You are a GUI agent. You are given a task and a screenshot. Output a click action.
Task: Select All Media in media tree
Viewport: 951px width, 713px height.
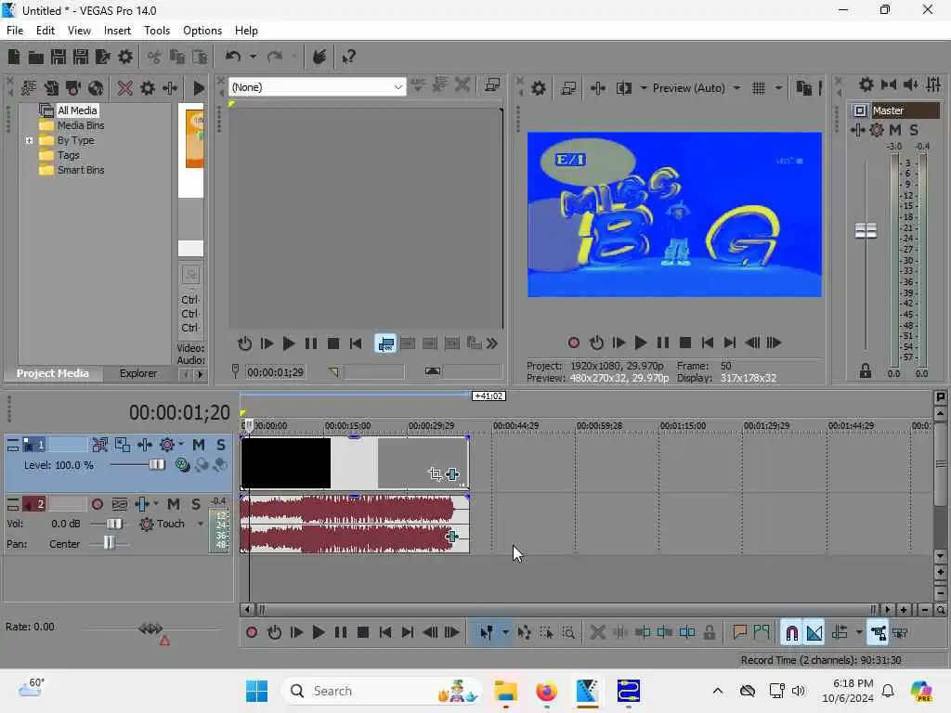[x=77, y=110]
